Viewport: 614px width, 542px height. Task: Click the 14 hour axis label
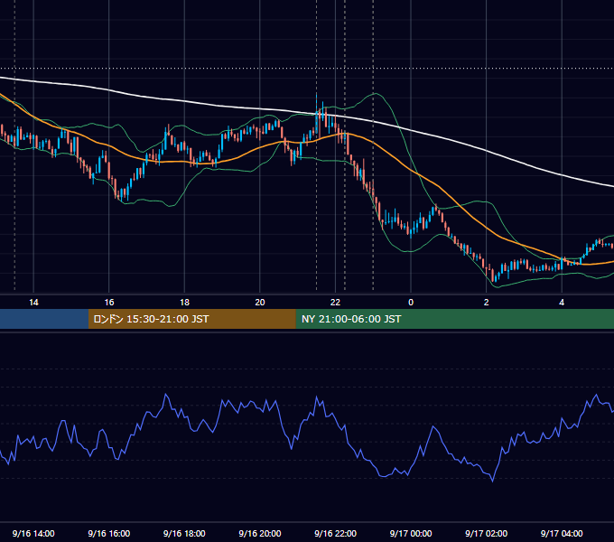click(x=33, y=303)
